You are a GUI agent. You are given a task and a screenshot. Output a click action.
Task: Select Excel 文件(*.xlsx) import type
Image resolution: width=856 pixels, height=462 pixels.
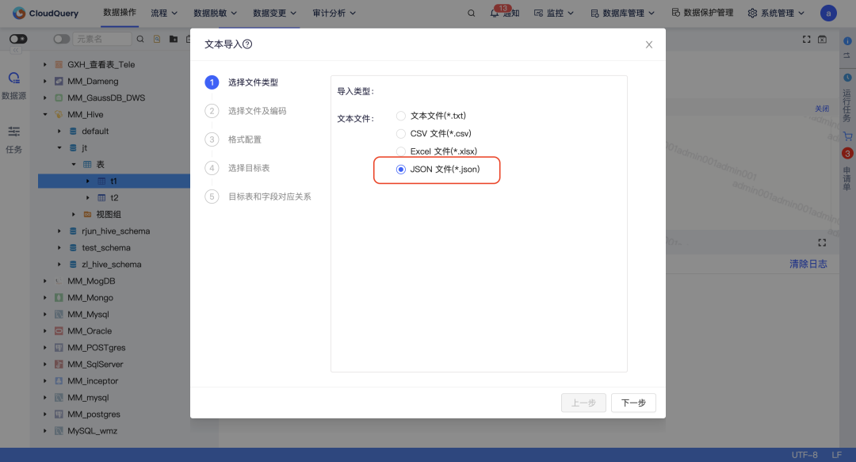point(401,151)
